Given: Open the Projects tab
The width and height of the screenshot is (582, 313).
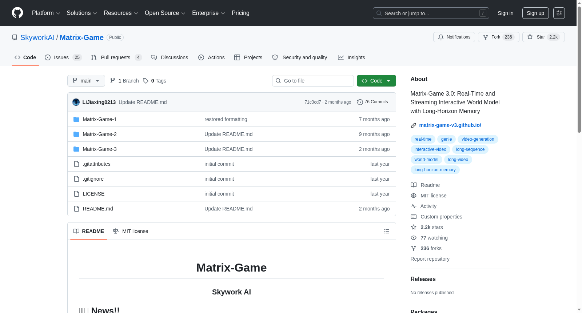Looking at the screenshot, I should (x=248, y=57).
